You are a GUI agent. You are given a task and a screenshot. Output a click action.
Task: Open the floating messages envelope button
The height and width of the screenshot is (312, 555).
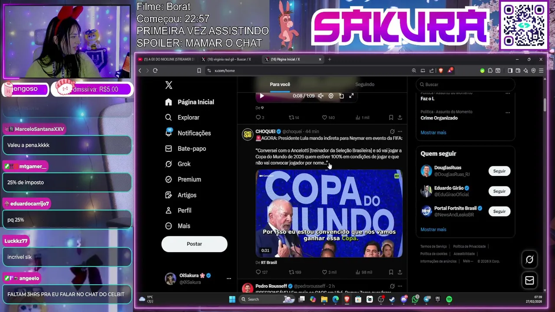coord(529,280)
